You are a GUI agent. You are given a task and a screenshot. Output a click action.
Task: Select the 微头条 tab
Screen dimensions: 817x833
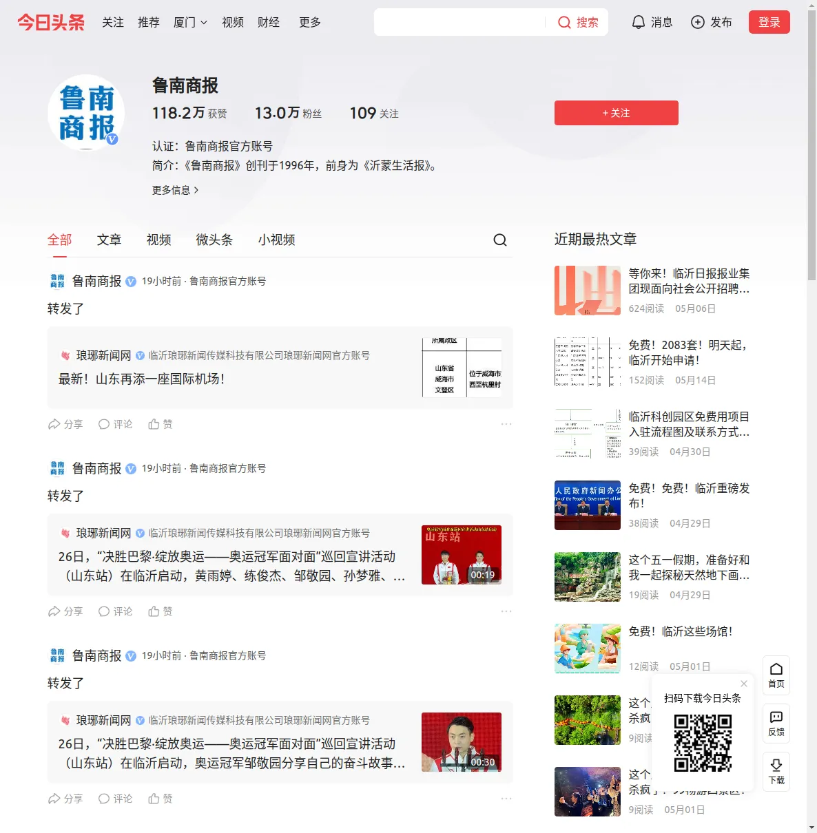[215, 240]
